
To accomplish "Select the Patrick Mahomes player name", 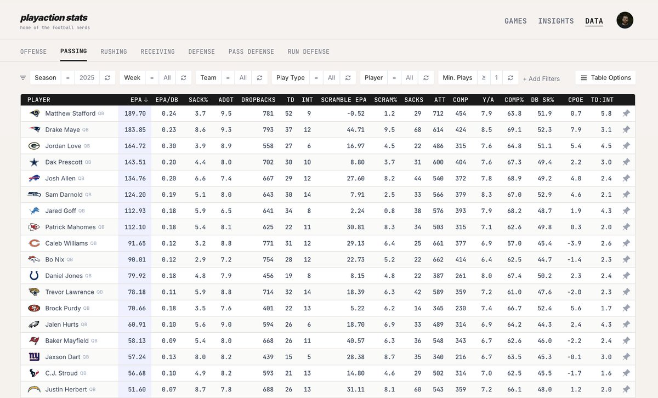I will click(70, 227).
